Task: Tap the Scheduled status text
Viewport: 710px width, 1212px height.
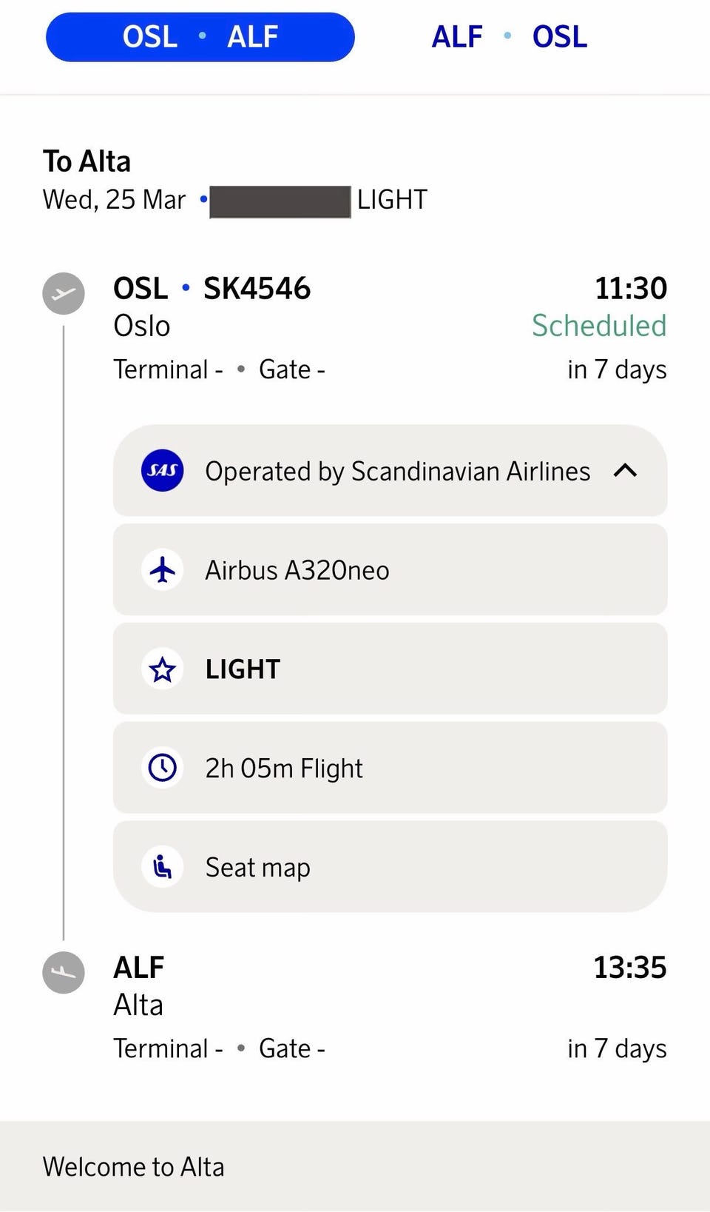Action: click(599, 326)
